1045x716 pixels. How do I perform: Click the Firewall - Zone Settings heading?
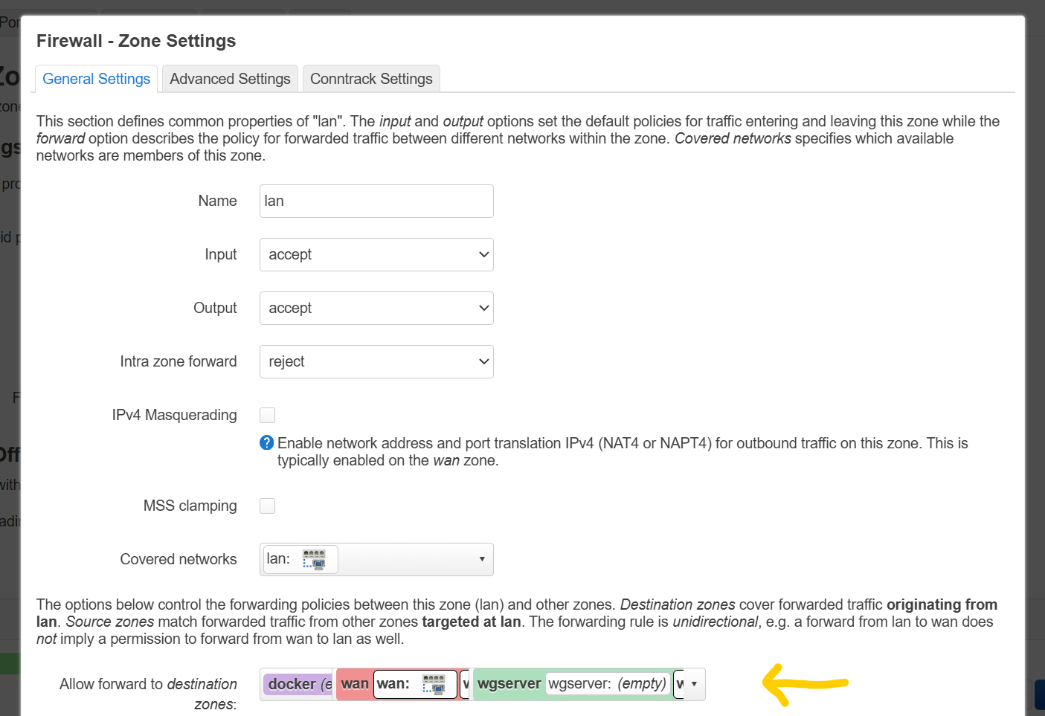point(136,41)
